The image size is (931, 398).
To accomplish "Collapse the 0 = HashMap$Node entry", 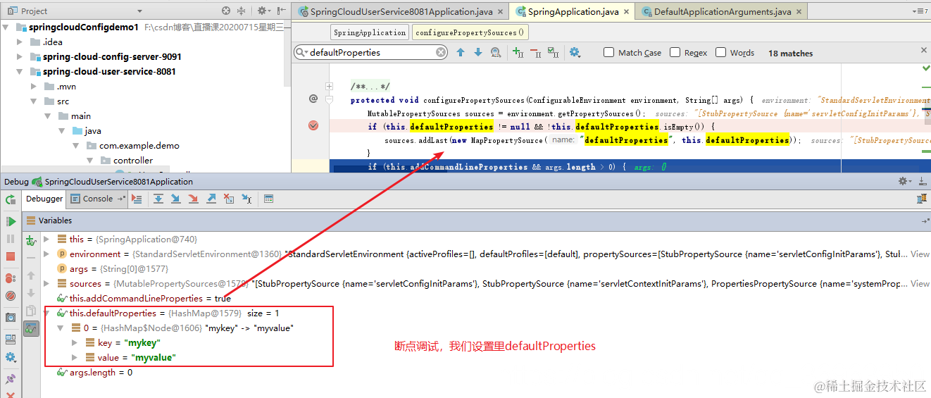I will (x=61, y=328).
